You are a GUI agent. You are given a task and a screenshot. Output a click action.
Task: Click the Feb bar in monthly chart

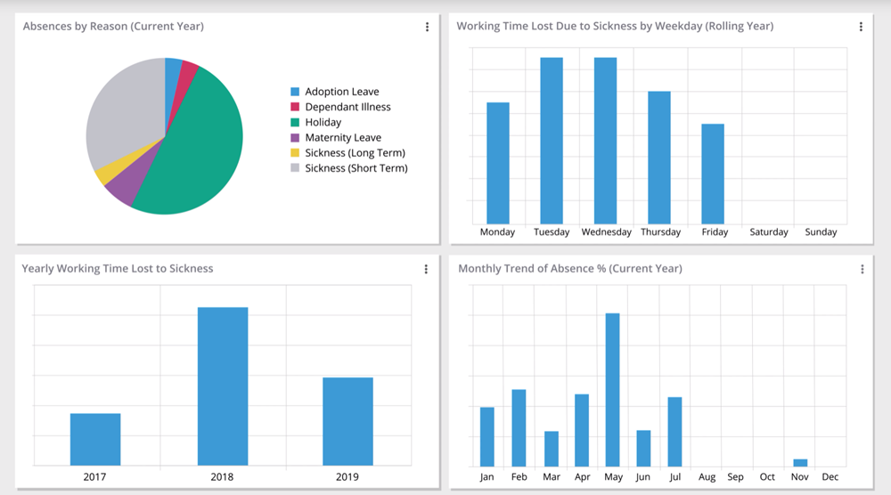tap(519, 428)
